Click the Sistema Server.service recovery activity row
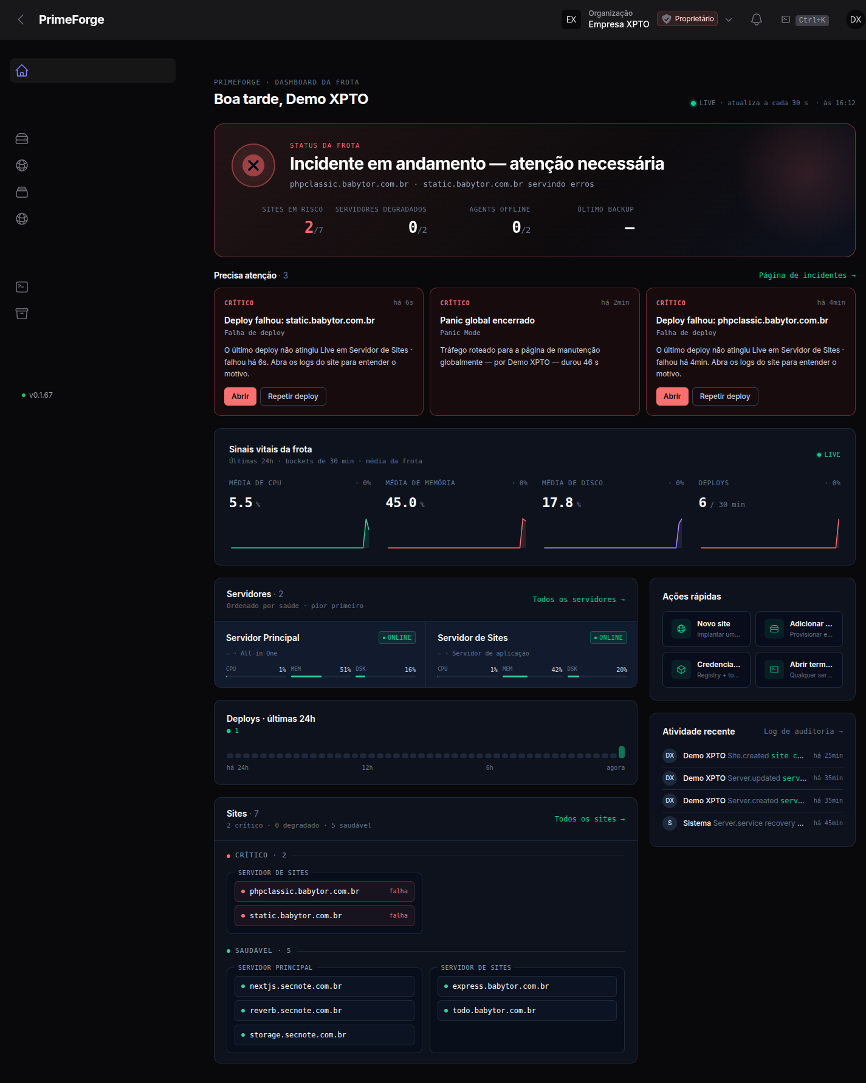This screenshot has width=866, height=1083. click(752, 823)
